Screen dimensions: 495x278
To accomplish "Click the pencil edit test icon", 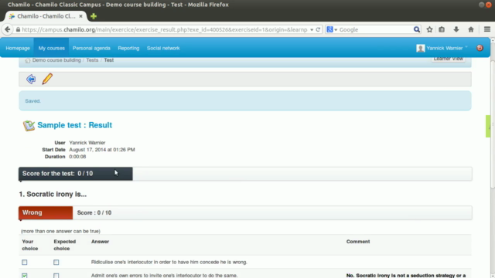I will pos(47,79).
